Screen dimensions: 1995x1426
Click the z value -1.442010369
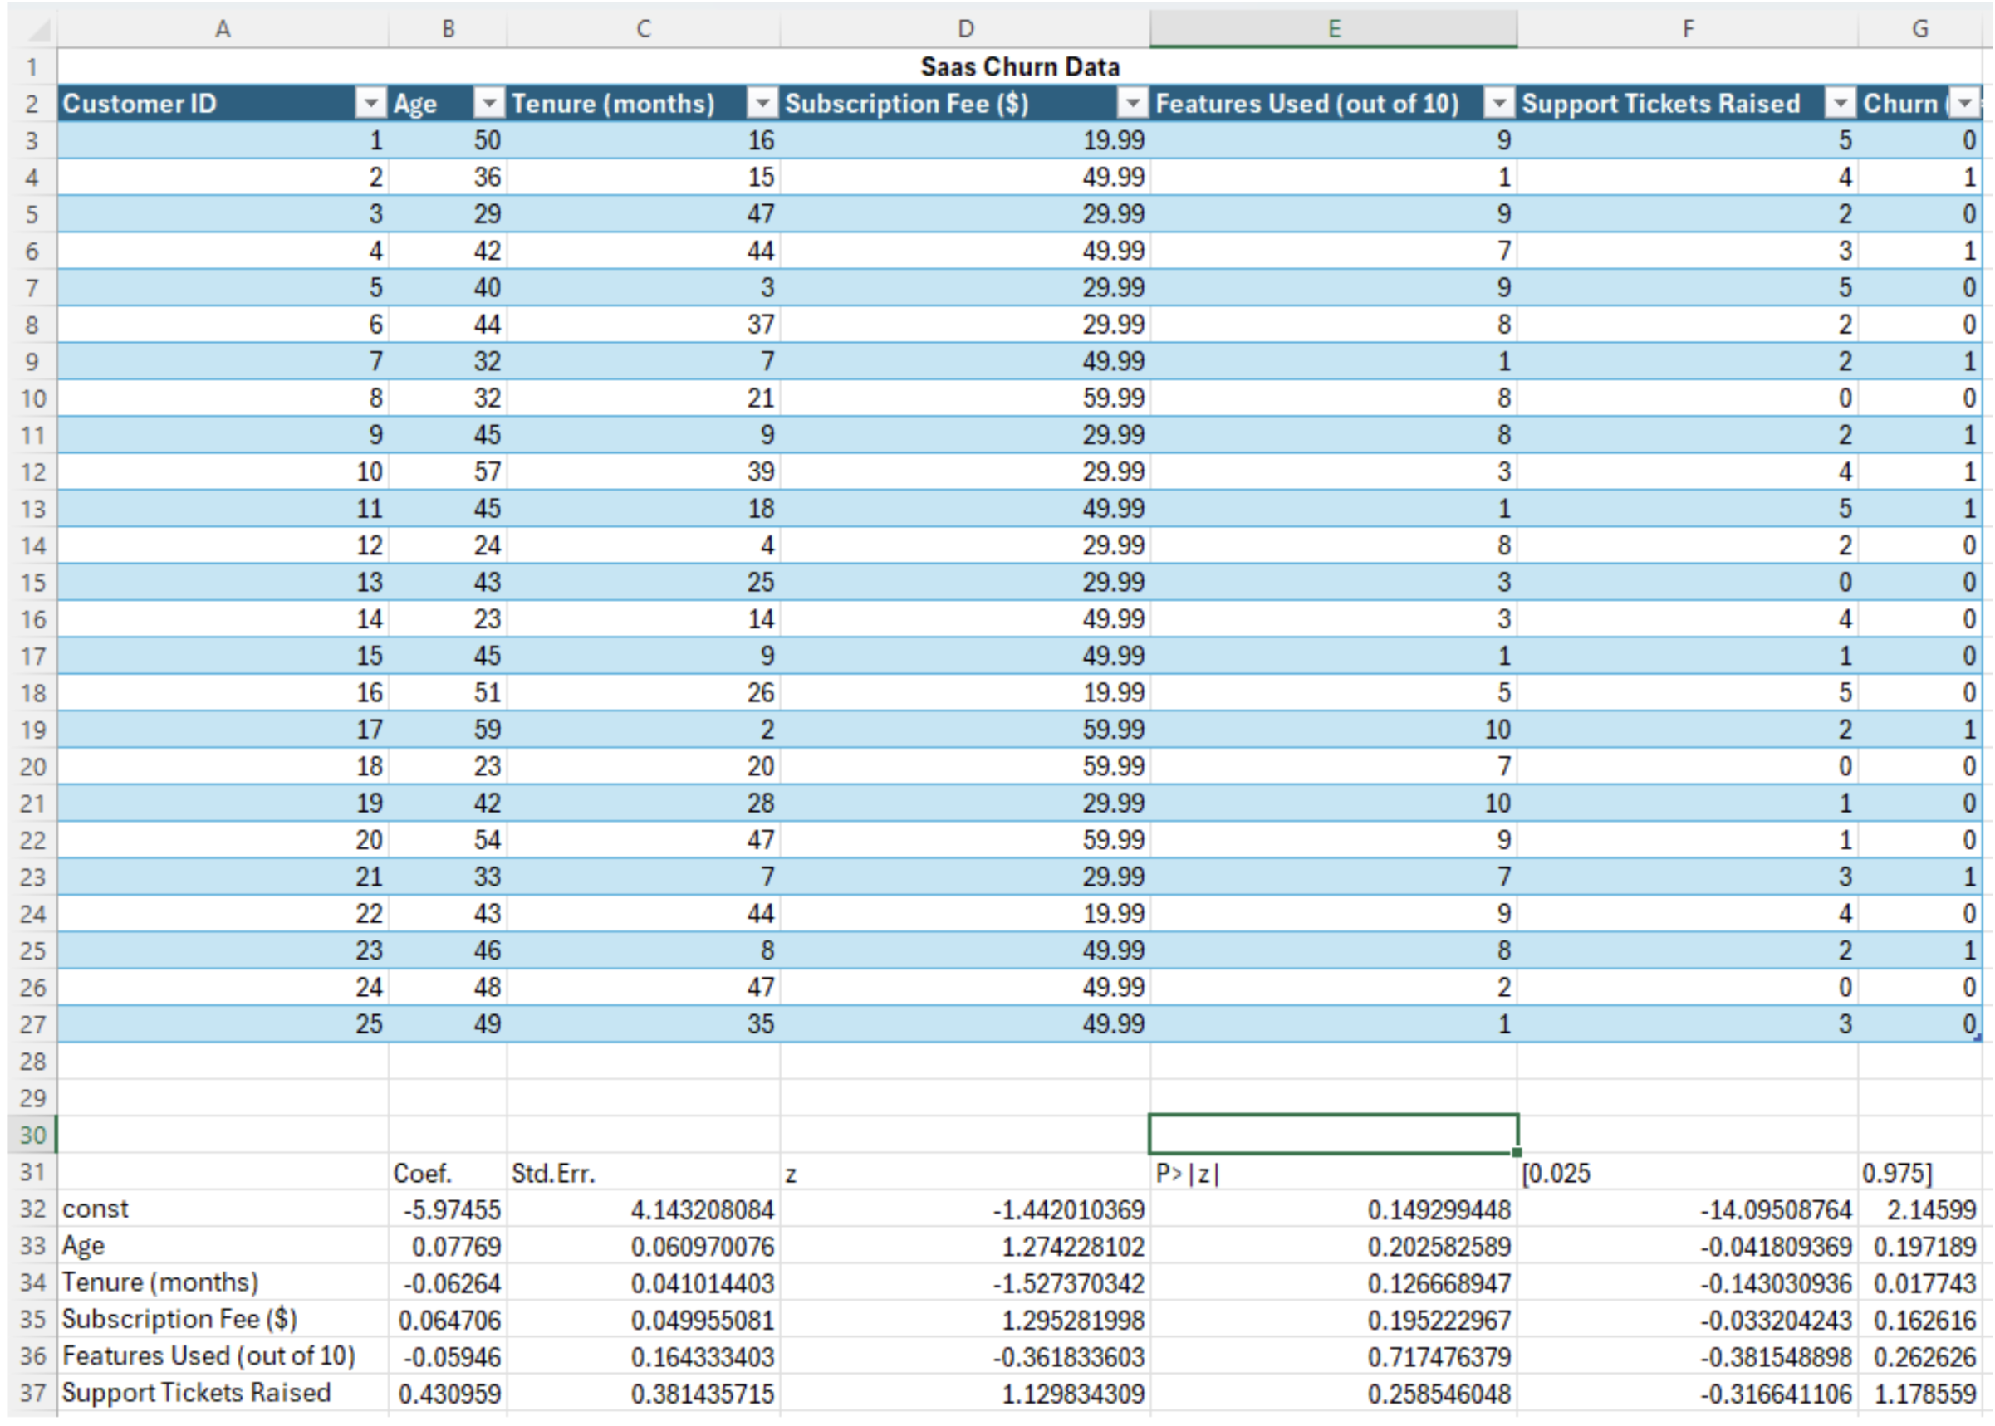[965, 1210]
